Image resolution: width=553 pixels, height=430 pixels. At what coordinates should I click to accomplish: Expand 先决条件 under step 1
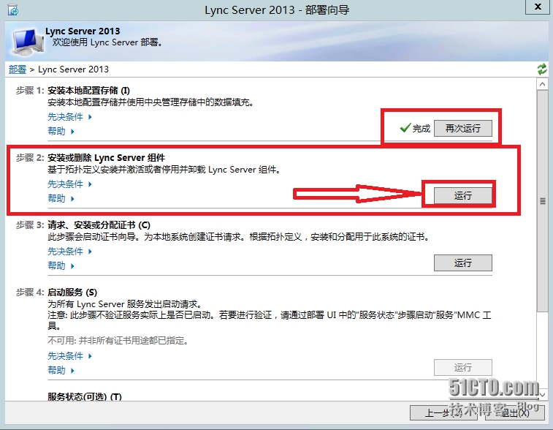tap(69, 117)
